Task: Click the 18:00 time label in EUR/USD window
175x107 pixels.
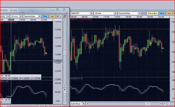Action: tap(22, 20)
